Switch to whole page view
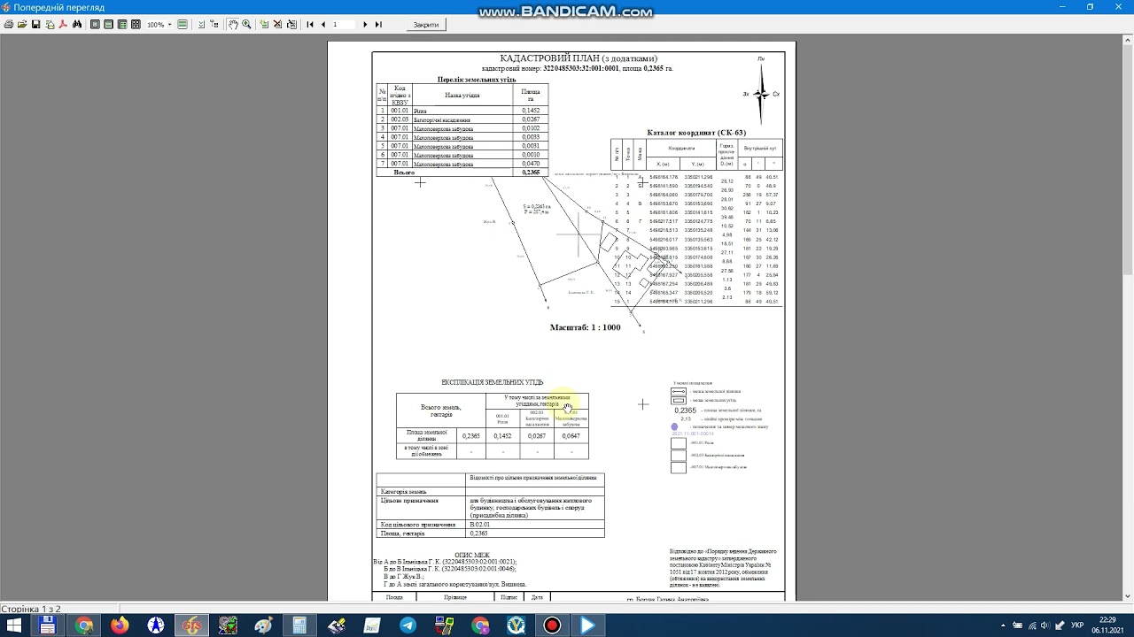 tap(95, 25)
